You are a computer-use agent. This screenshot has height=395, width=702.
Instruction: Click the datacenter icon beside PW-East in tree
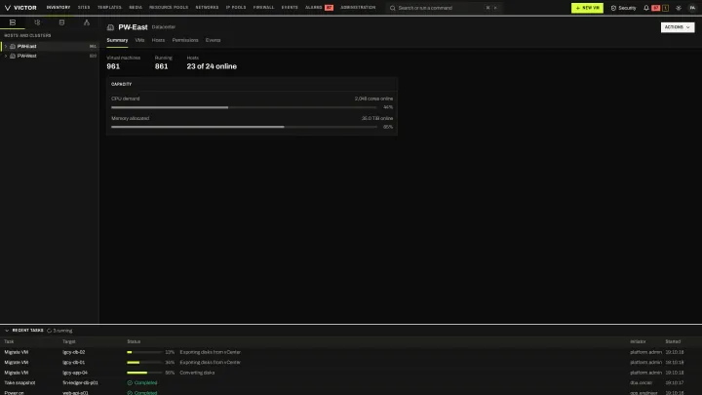click(13, 46)
